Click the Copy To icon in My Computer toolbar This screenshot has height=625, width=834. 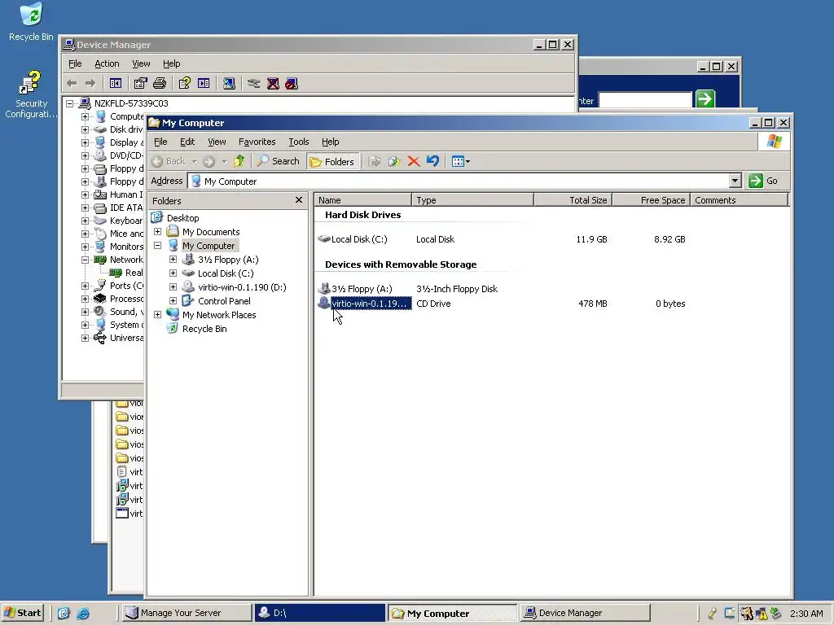click(x=394, y=161)
